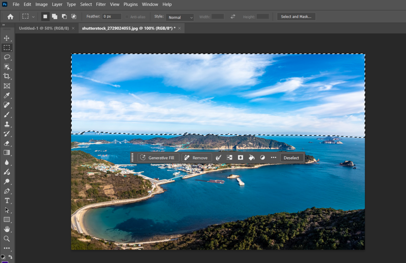This screenshot has height=263, width=406.
Task: Select the History Brush tool
Action: [x=7, y=134]
